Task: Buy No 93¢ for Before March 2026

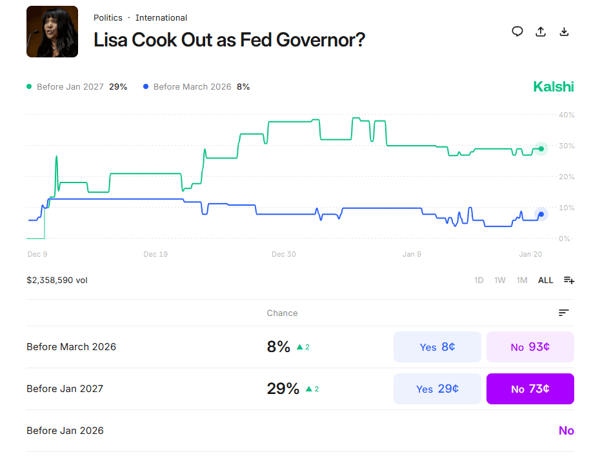Action: pos(530,347)
